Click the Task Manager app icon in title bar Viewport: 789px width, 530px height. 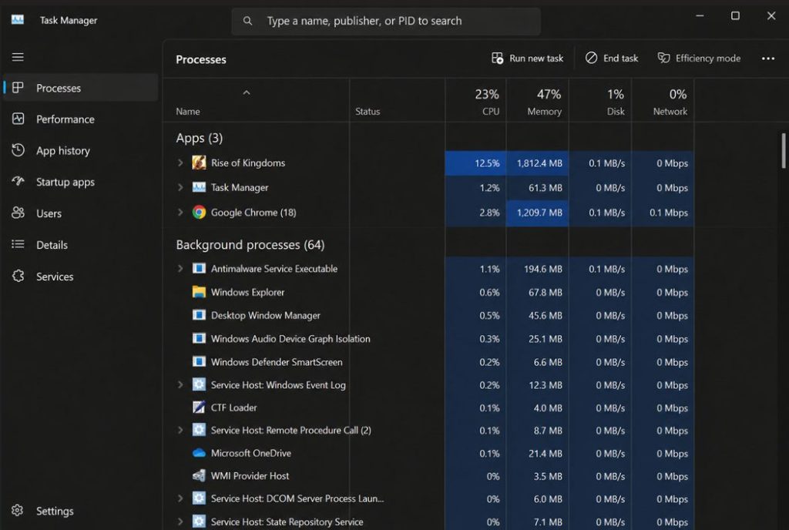click(18, 19)
